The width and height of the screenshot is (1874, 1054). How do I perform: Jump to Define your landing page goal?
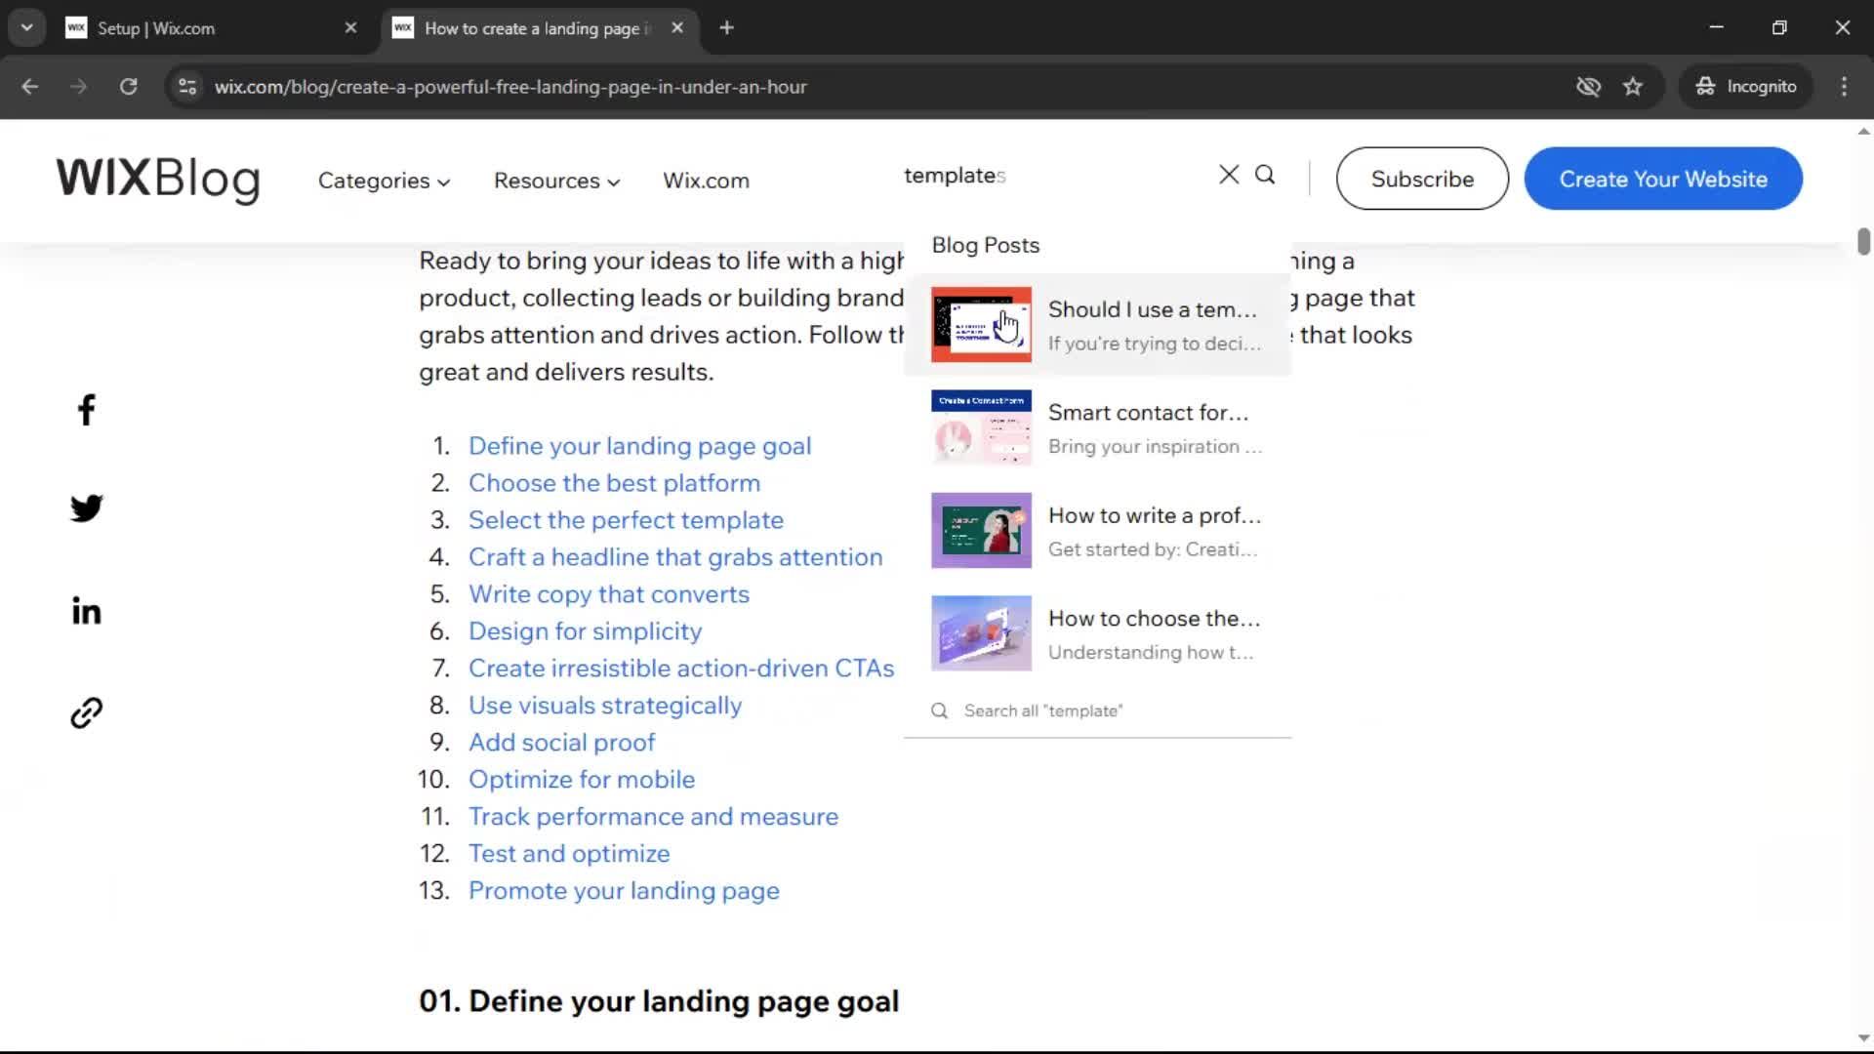click(x=639, y=446)
